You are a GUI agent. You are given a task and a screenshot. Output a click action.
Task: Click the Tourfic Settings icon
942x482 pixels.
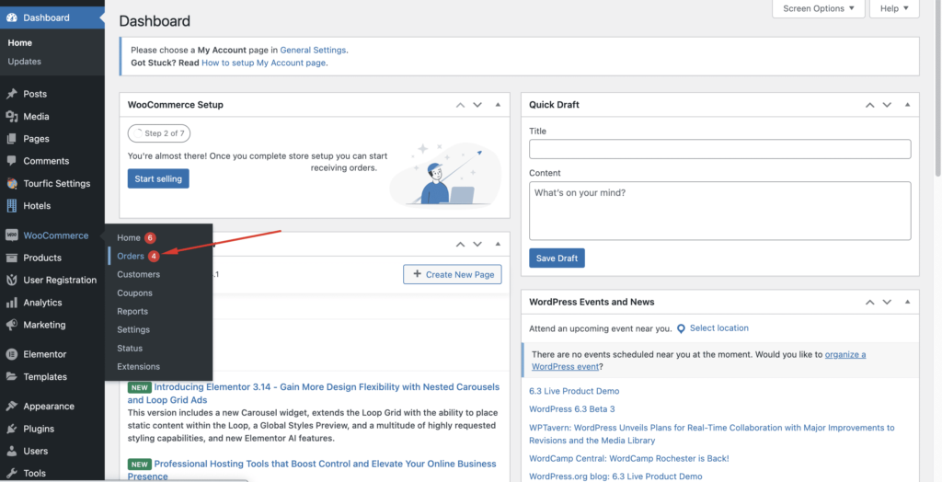point(11,183)
